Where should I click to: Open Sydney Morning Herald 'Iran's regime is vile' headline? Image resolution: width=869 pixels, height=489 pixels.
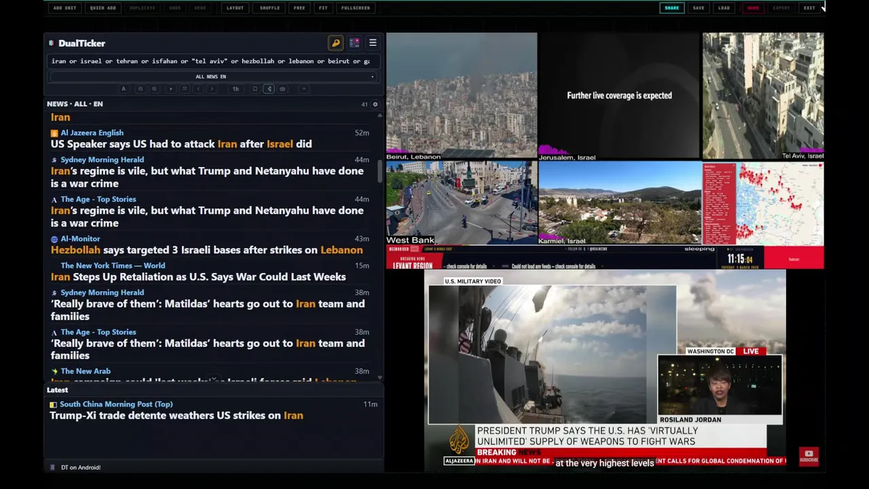pos(207,177)
